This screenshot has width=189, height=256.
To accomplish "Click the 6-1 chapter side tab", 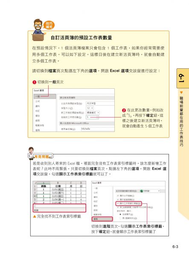I will 183,79.
